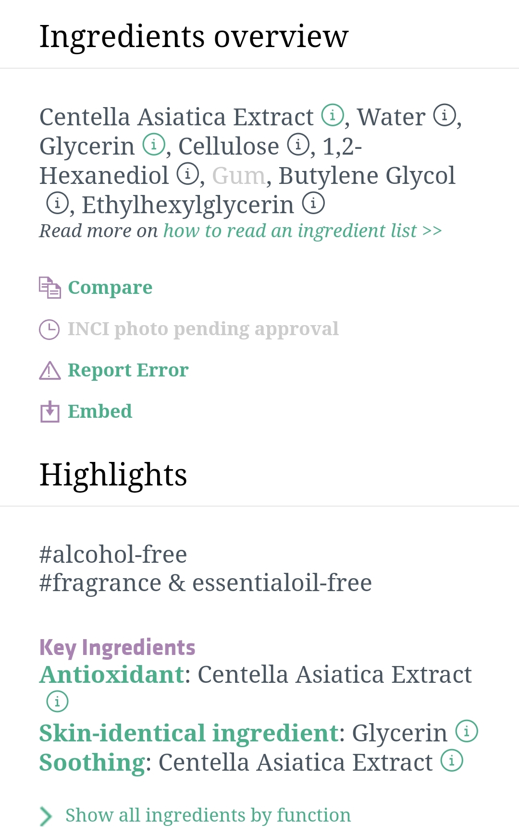Image resolution: width=519 pixels, height=836 pixels.
Task: Open info icon beside Ethylhexylglycerin
Action: point(313,203)
